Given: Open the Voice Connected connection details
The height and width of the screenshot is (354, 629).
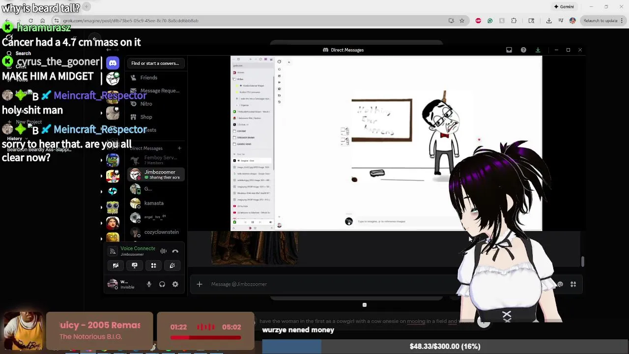Looking at the screenshot, I should [x=138, y=248].
